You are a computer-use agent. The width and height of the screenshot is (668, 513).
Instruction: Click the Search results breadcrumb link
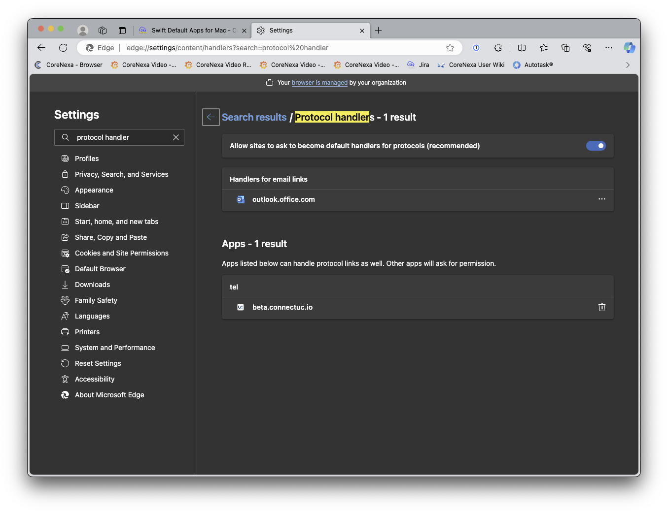point(254,117)
